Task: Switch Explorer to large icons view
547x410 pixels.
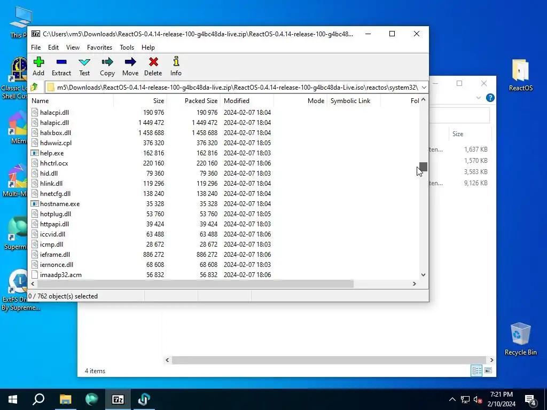Action: (488, 370)
